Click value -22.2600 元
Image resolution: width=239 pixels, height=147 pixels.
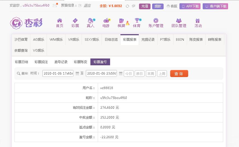pos(109,137)
